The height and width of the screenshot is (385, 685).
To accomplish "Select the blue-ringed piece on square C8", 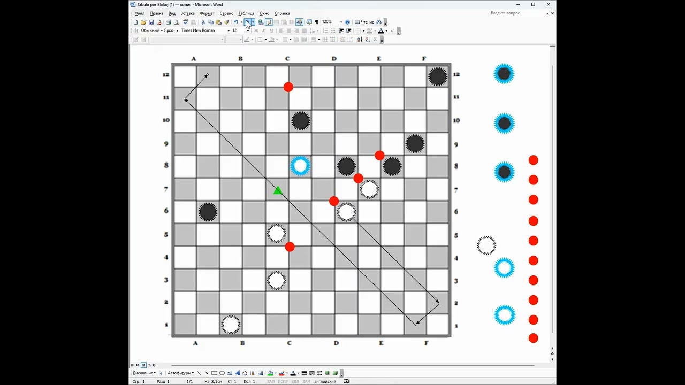I will (x=300, y=166).
